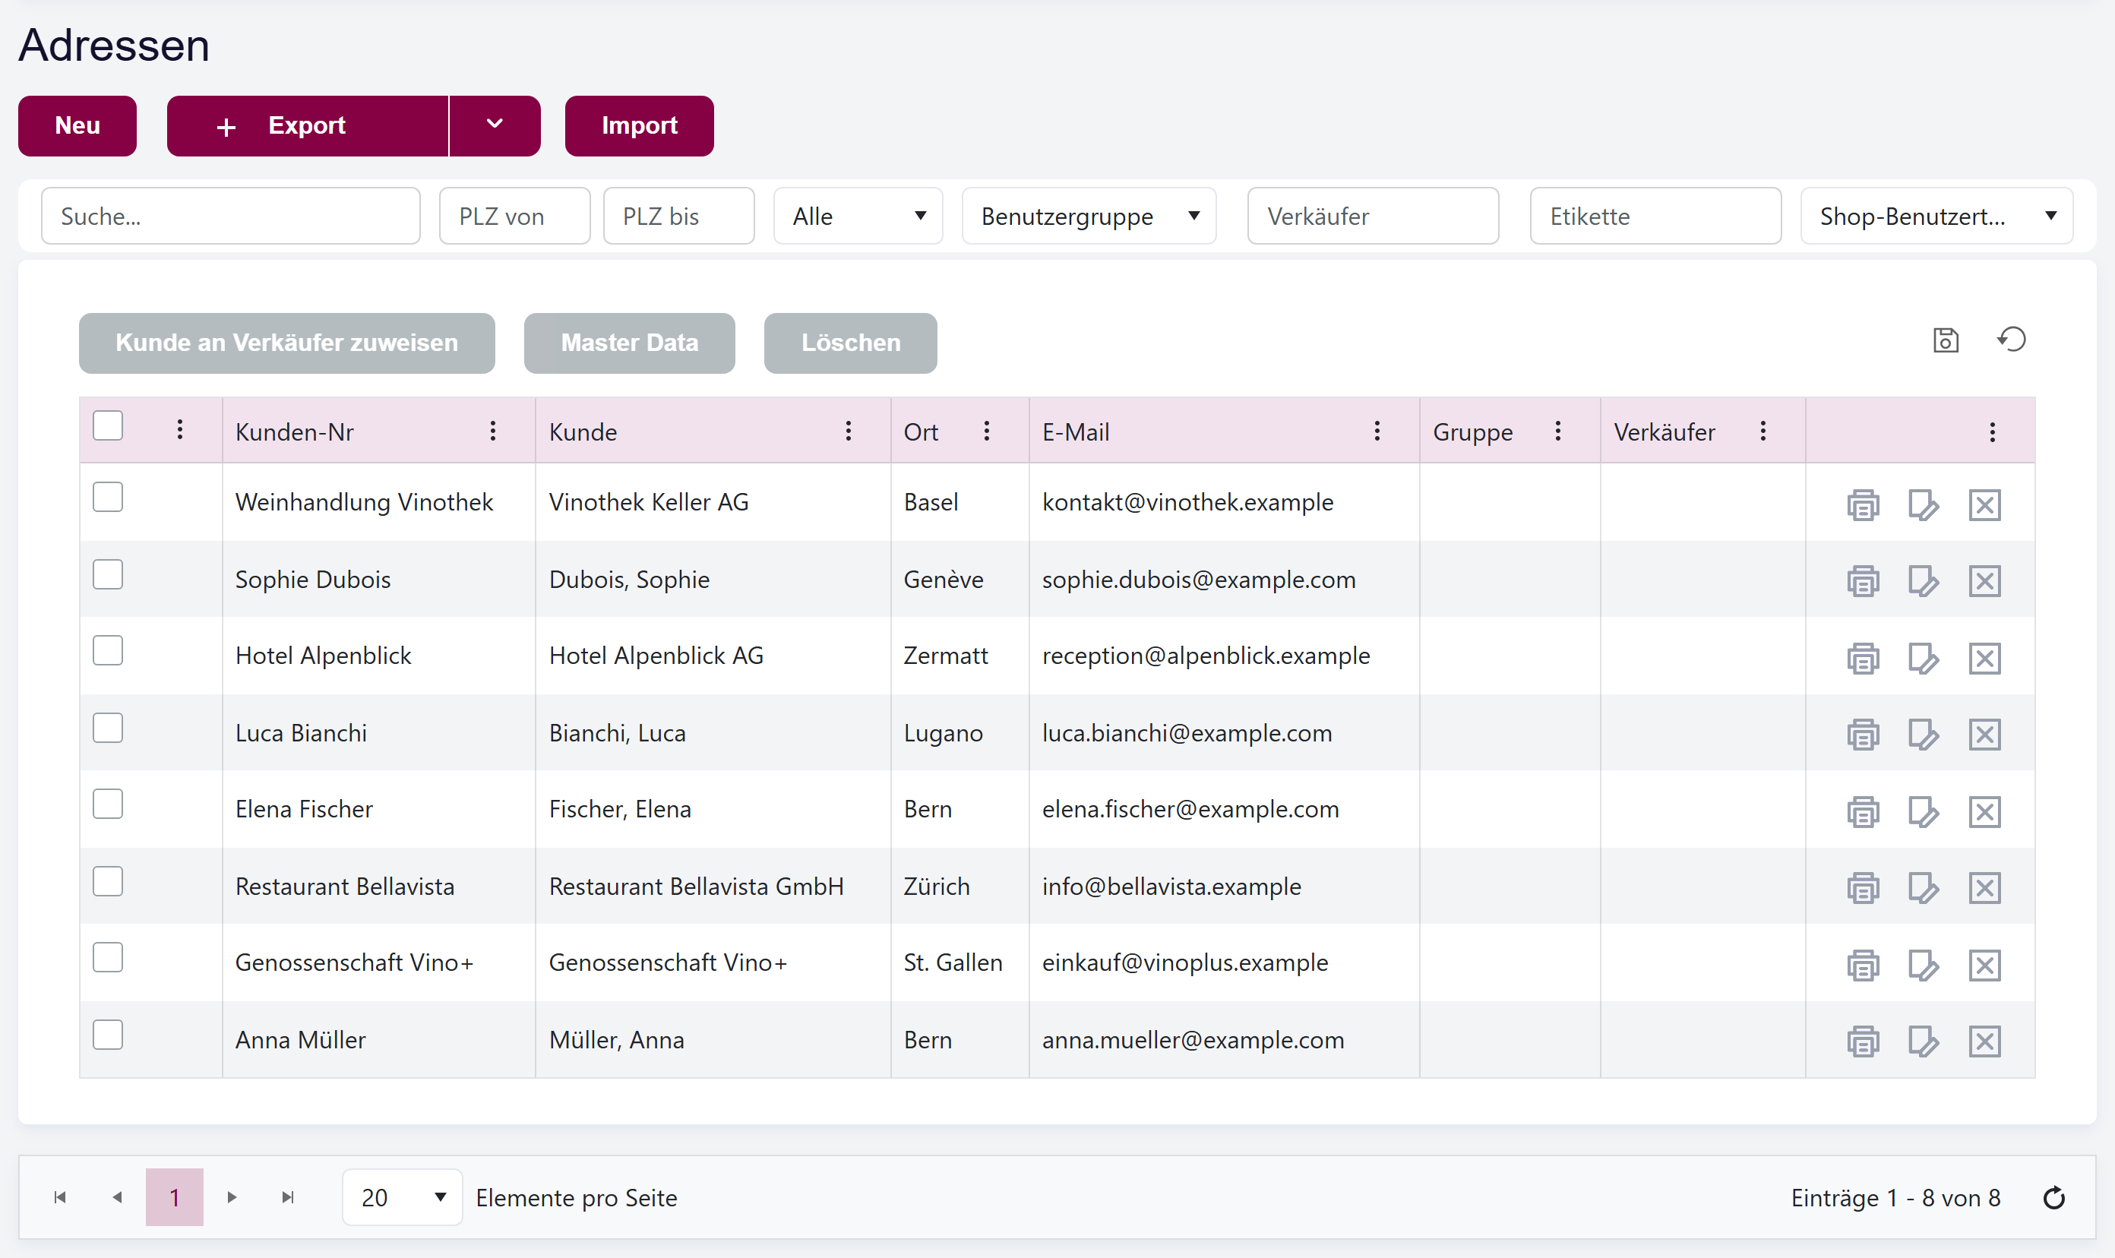The image size is (2115, 1258).
Task: Delete the Vinothek Keller AG row
Action: (1984, 505)
